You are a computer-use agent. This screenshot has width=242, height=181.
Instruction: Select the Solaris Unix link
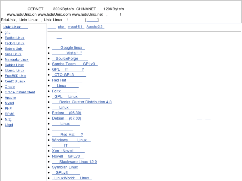(x=14, y=49)
